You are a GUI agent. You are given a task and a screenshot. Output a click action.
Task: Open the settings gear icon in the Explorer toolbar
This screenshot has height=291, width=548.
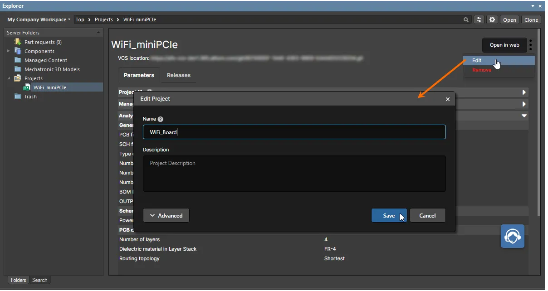[492, 19]
